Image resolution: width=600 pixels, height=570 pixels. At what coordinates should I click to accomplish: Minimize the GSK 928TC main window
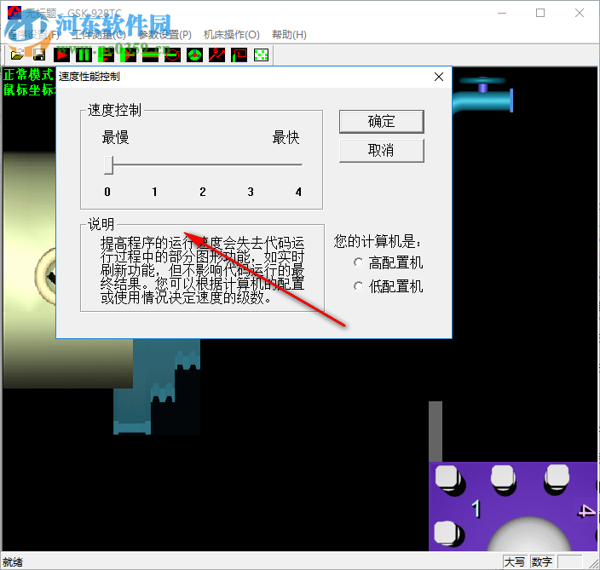(x=502, y=13)
